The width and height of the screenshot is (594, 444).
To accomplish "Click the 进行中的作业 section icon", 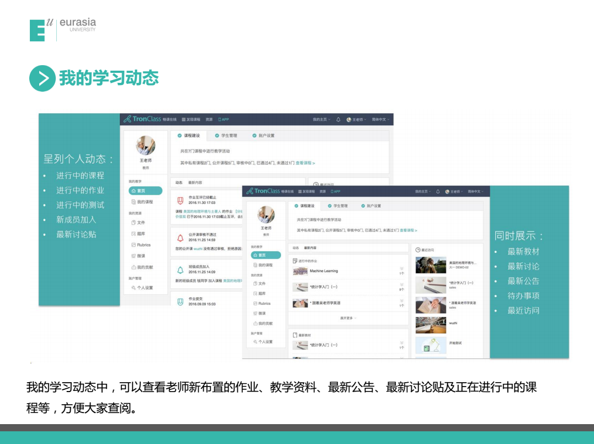I will pos(295,261).
